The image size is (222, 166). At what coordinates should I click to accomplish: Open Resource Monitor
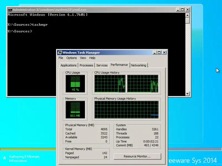137,156
